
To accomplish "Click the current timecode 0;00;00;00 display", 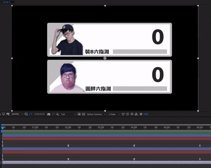I will 40,114.
